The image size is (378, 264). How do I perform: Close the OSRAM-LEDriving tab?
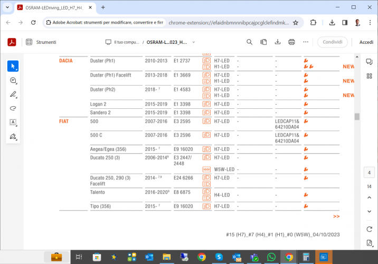tap(90, 7)
